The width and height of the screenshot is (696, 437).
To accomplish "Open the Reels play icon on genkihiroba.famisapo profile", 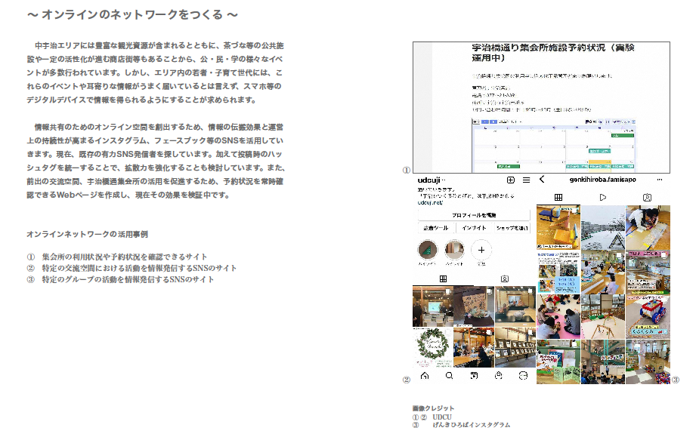I will (602, 197).
